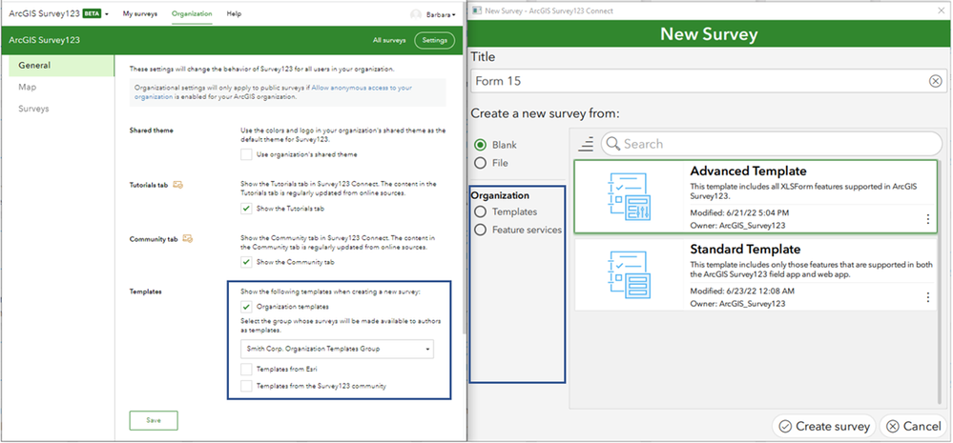953x443 pixels.
Task: Click the Tutorials tab info icon
Action: coord(178,185)
